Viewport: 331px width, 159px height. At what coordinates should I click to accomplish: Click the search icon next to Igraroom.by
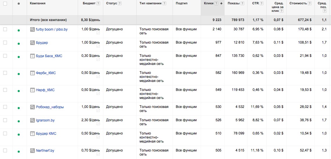pyautogui.click(x=32, y=121)
